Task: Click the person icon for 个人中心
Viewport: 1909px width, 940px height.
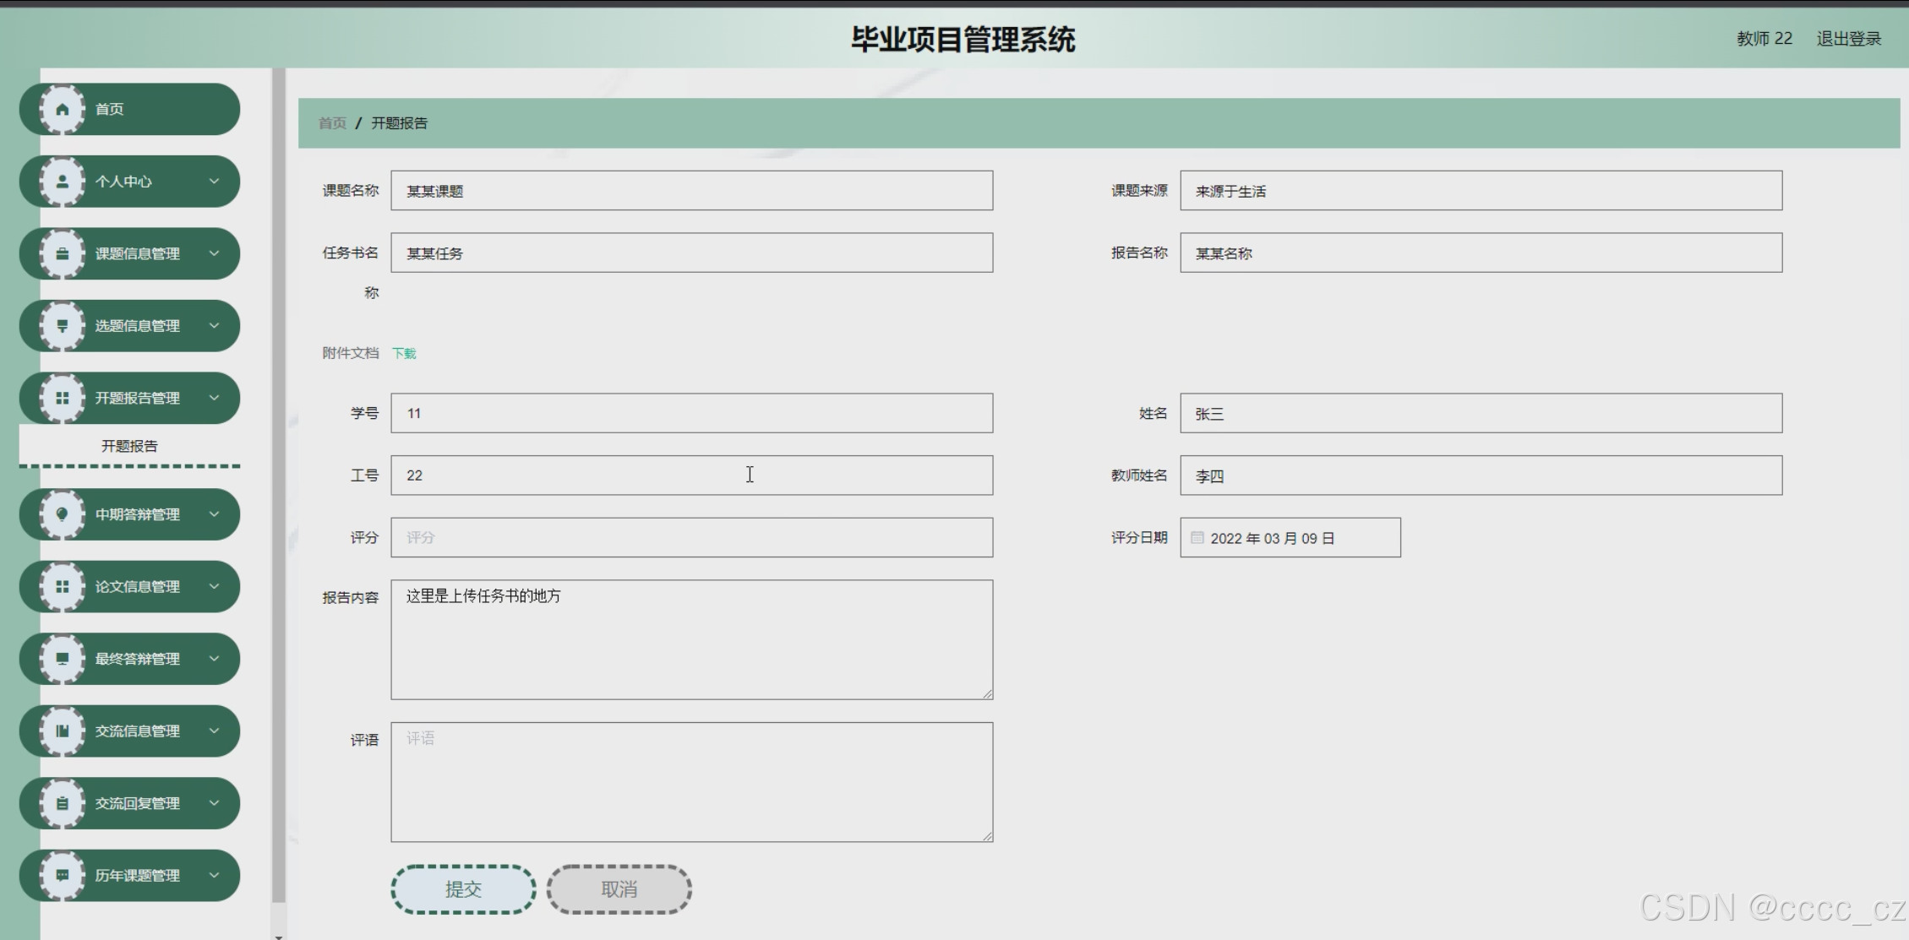Action: pos(63,182)
